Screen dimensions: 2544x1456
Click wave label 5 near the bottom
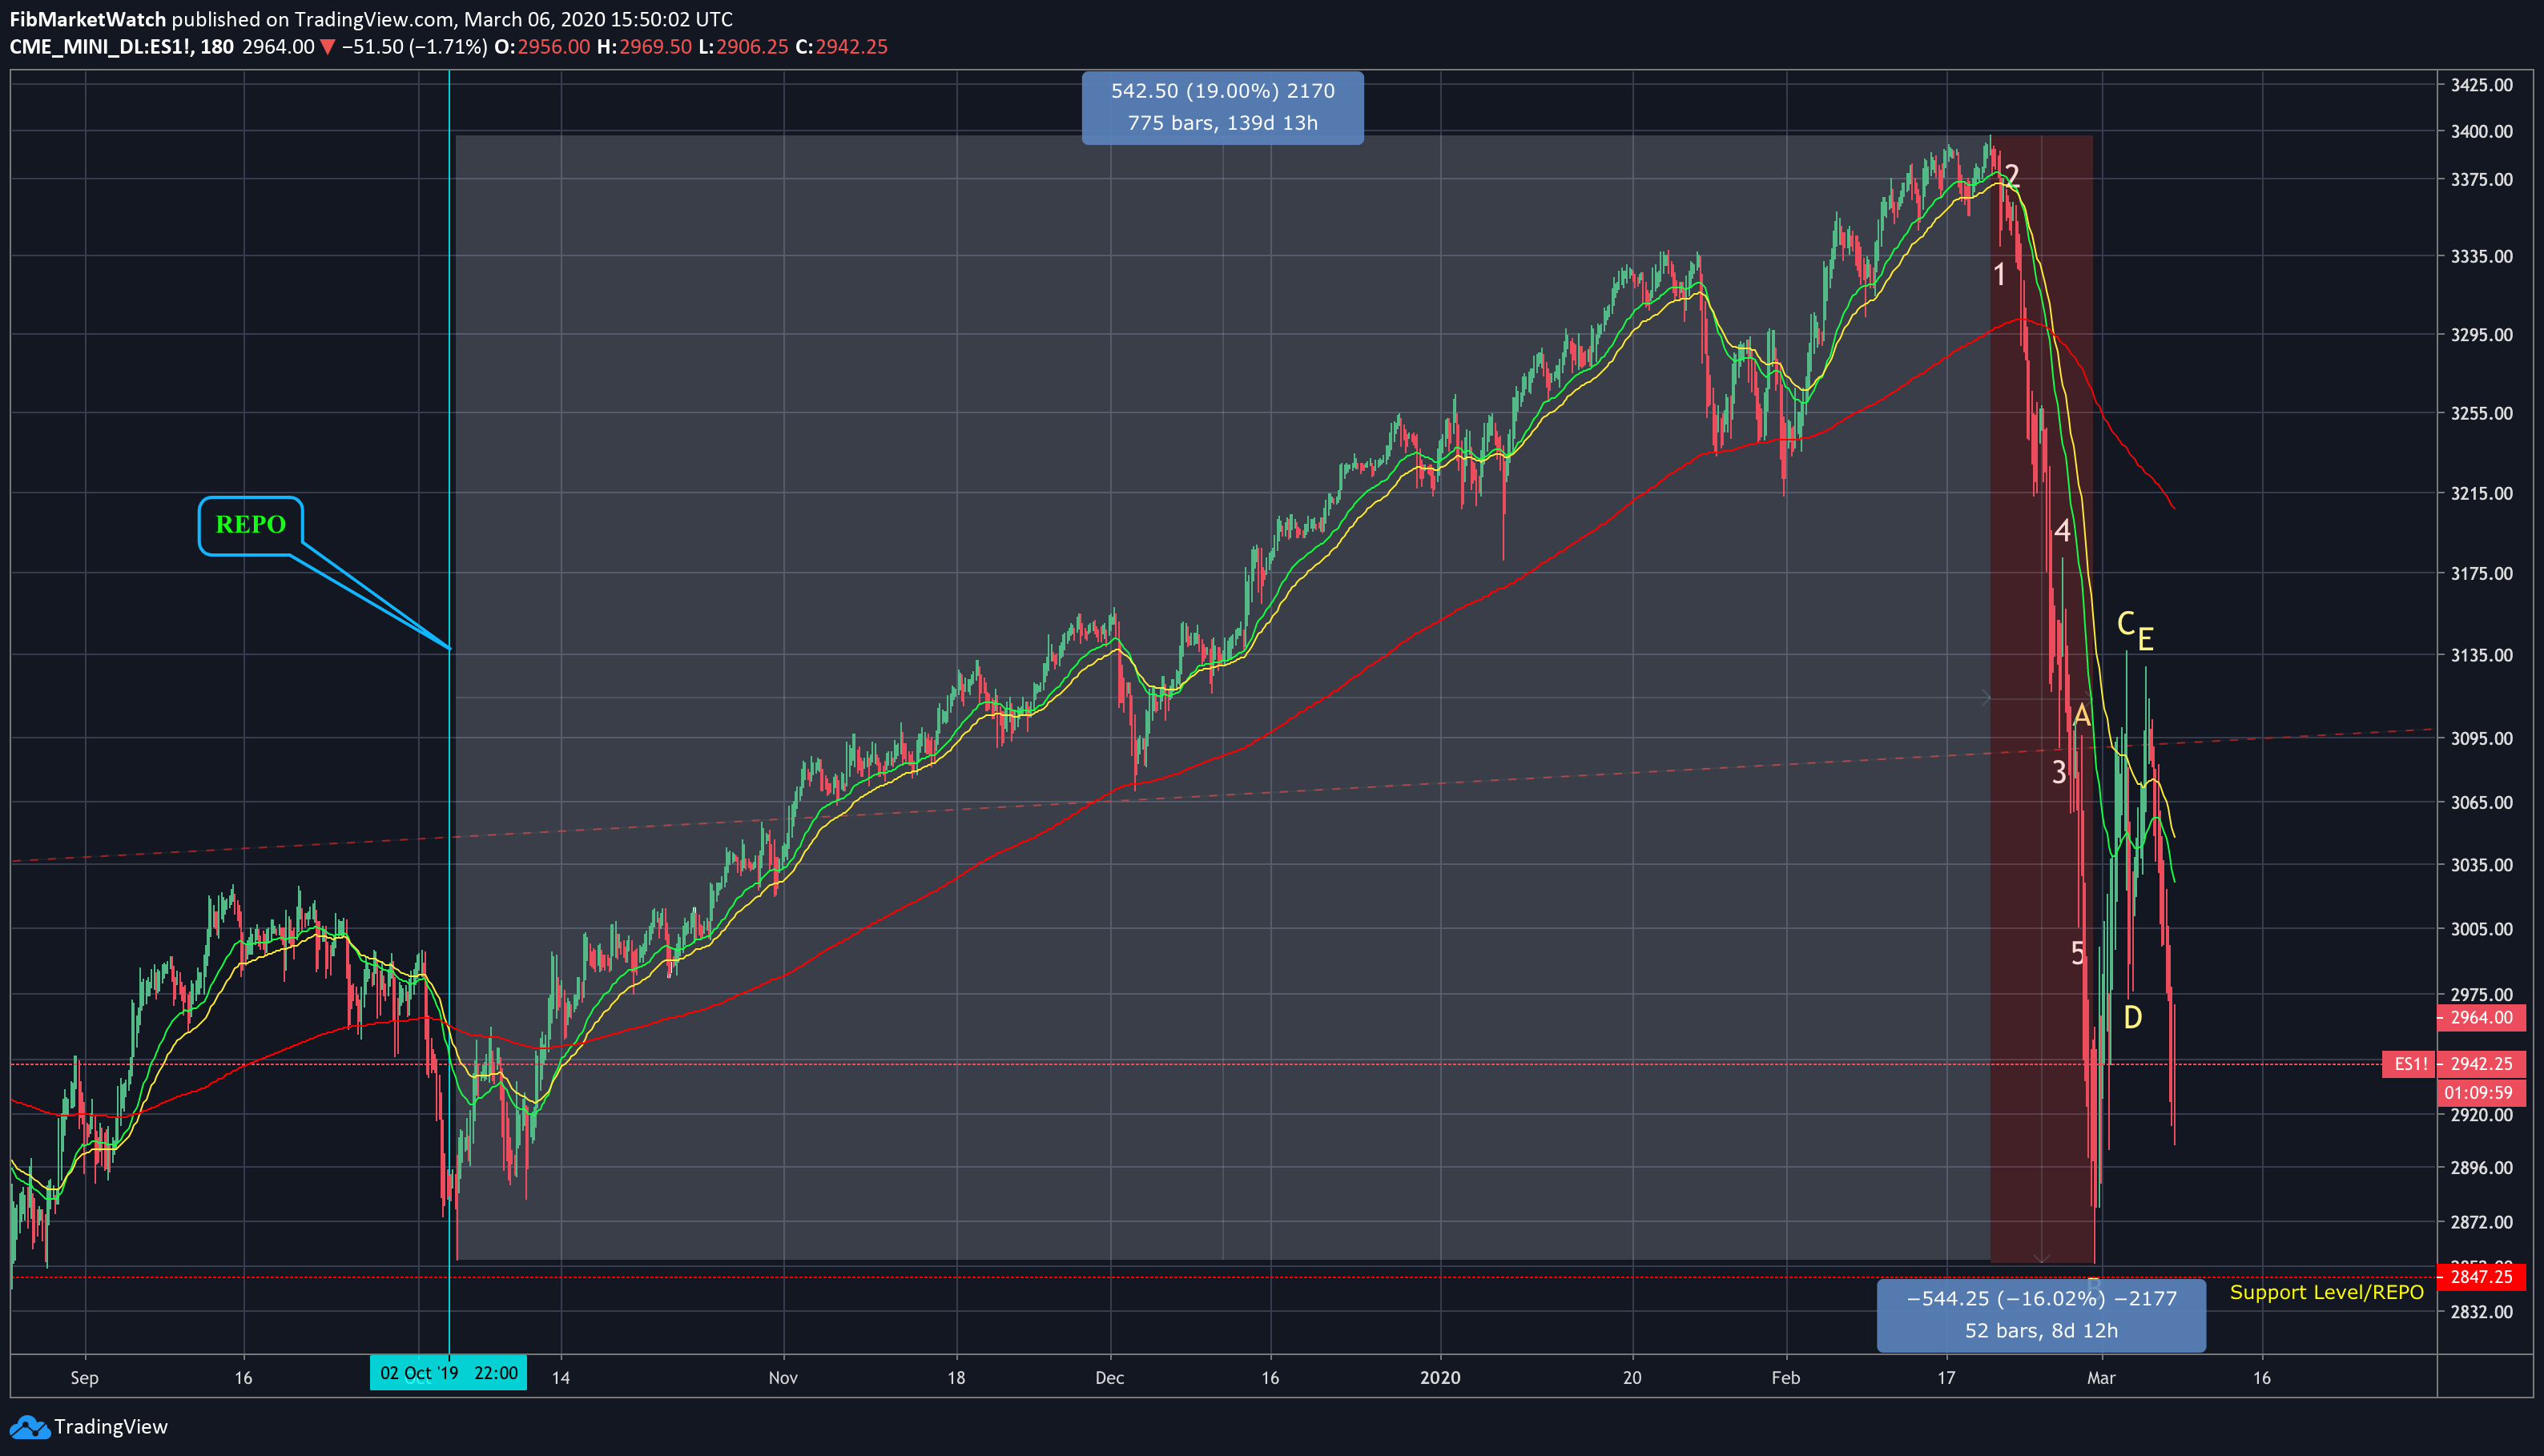tap(2078, 954)
